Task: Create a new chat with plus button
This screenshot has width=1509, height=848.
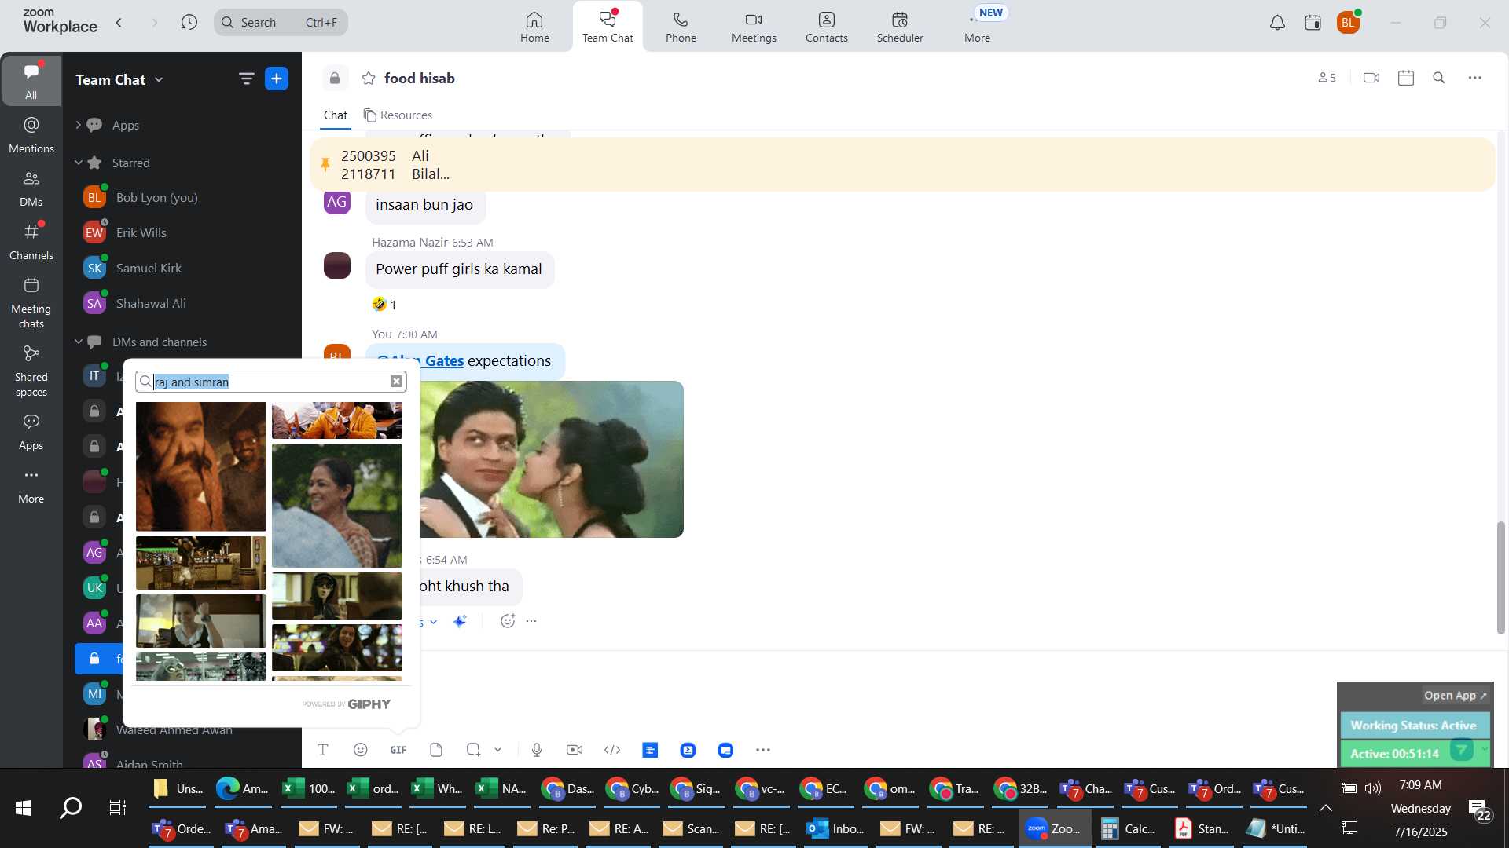Action: click(x=277, y=79)
